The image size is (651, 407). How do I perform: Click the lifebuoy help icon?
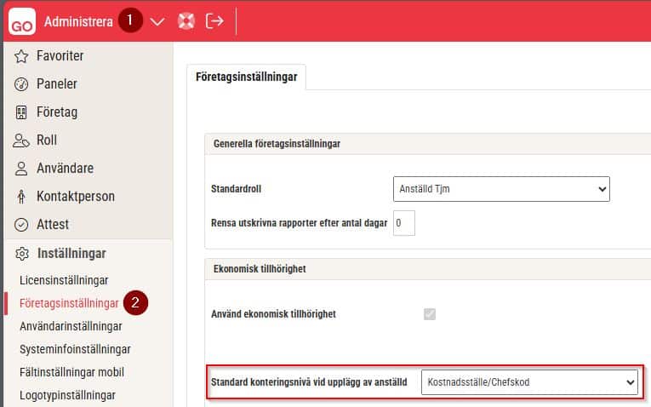[x=186, y=20]
